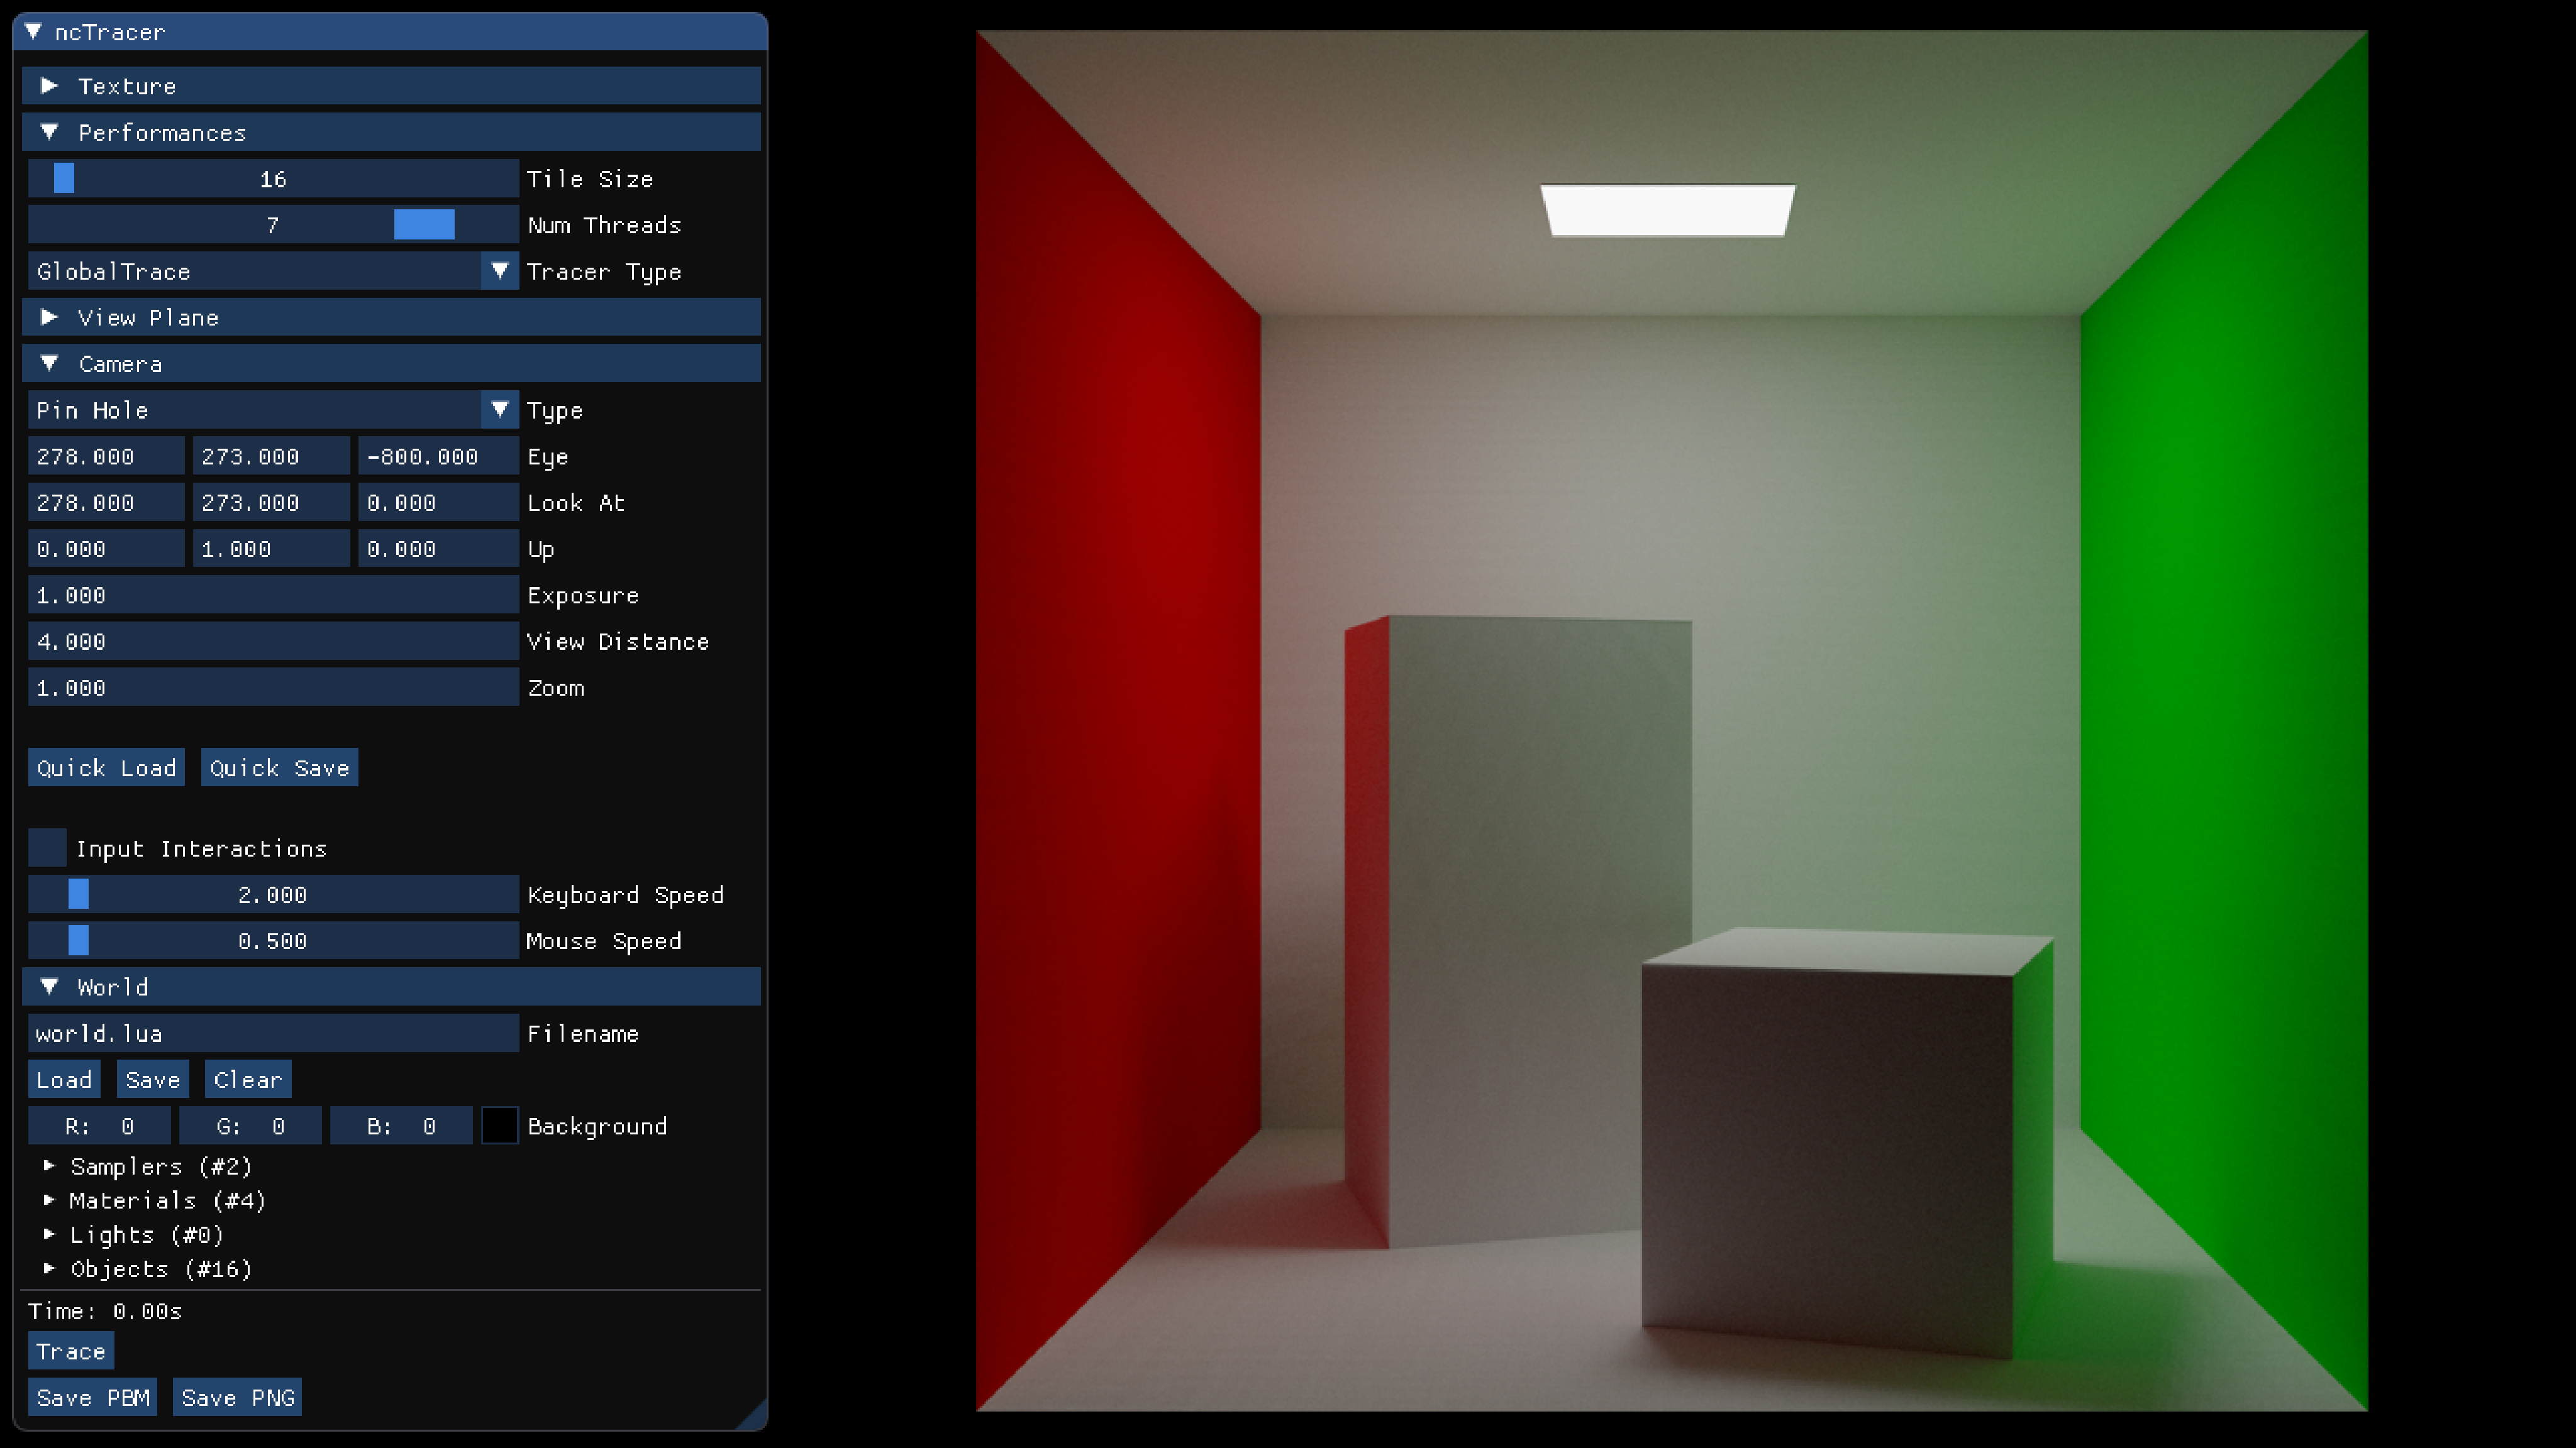Click the Num Threads slider
Image resolution: width=2576 pixels, height=1448 pixels.
pos(272,225)
